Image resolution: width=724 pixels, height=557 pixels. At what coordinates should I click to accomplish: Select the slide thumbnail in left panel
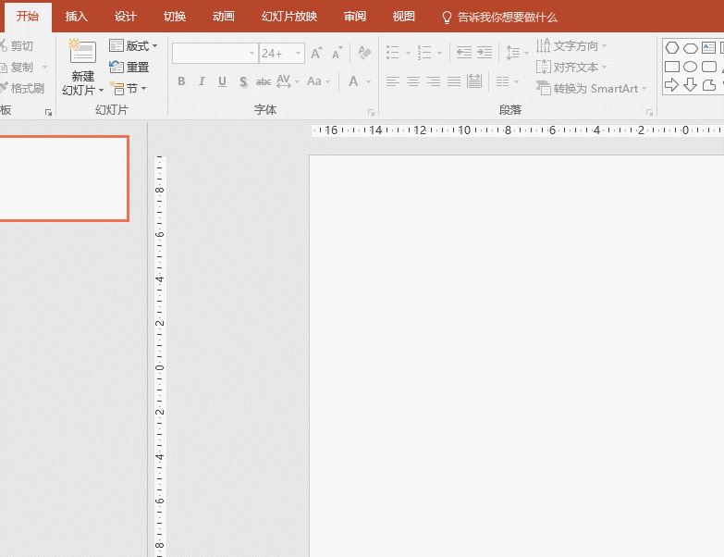(61, 179)
